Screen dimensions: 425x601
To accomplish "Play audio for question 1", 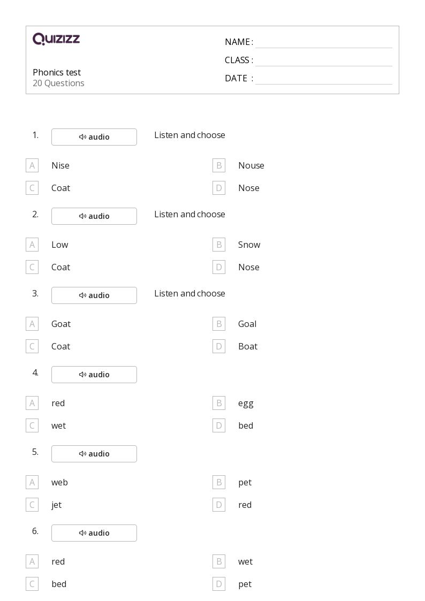I will click(94, 137).
